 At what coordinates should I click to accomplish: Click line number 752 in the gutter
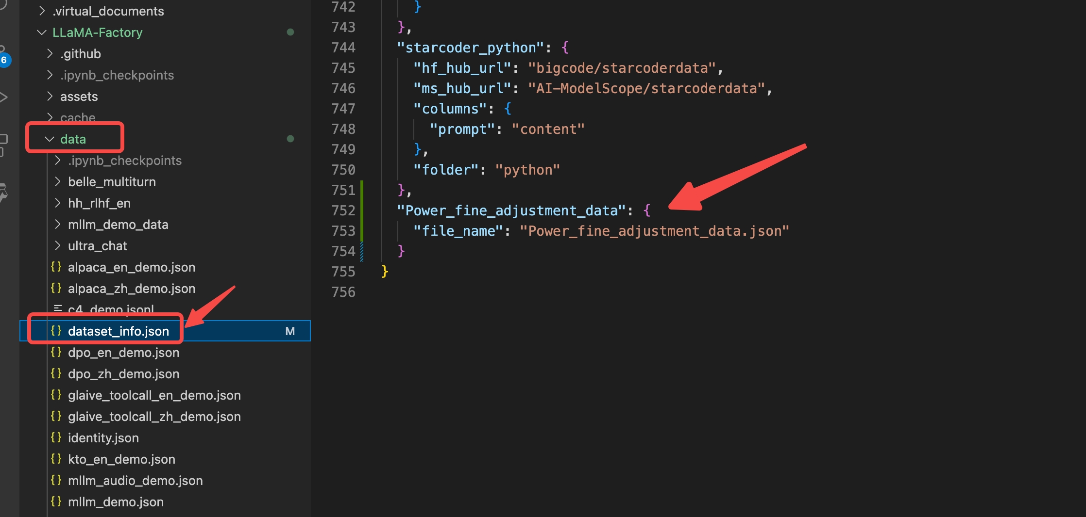[343, 210]
